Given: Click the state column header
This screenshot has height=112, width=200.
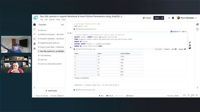Looking at the screenshot, I should [108, 54].
